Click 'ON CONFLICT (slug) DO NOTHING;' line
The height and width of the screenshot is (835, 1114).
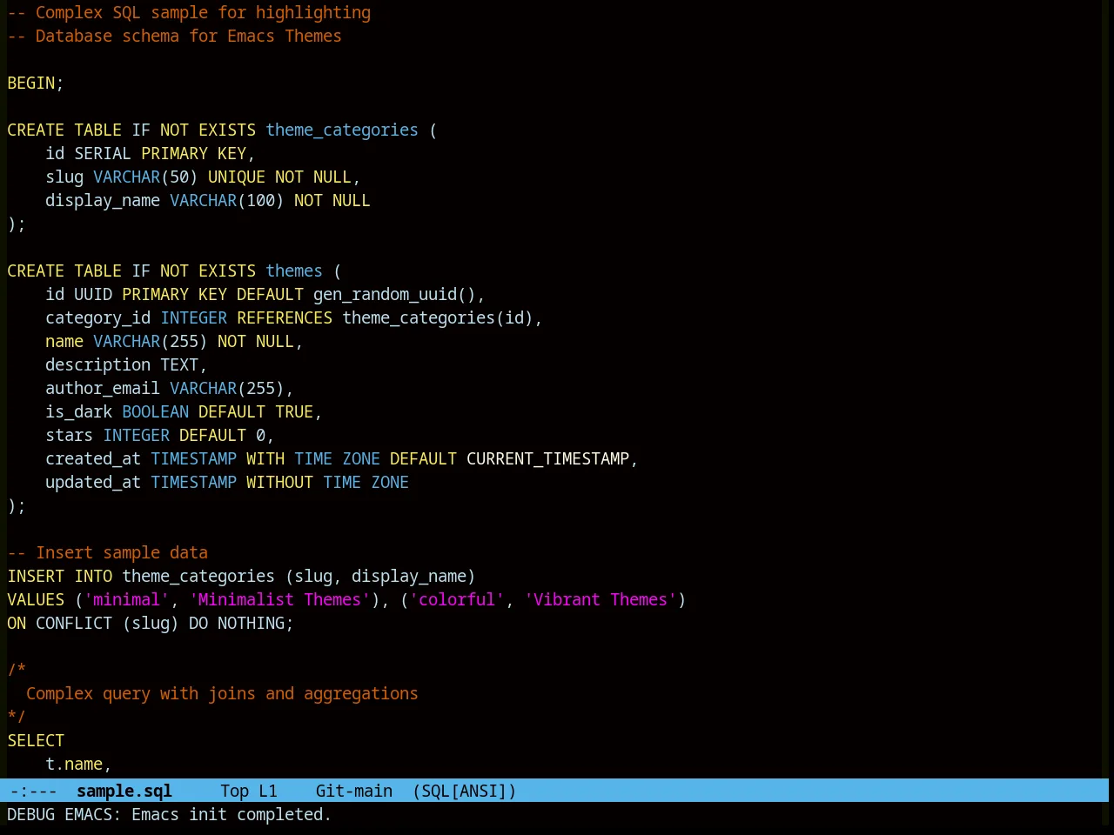(151, 623)
